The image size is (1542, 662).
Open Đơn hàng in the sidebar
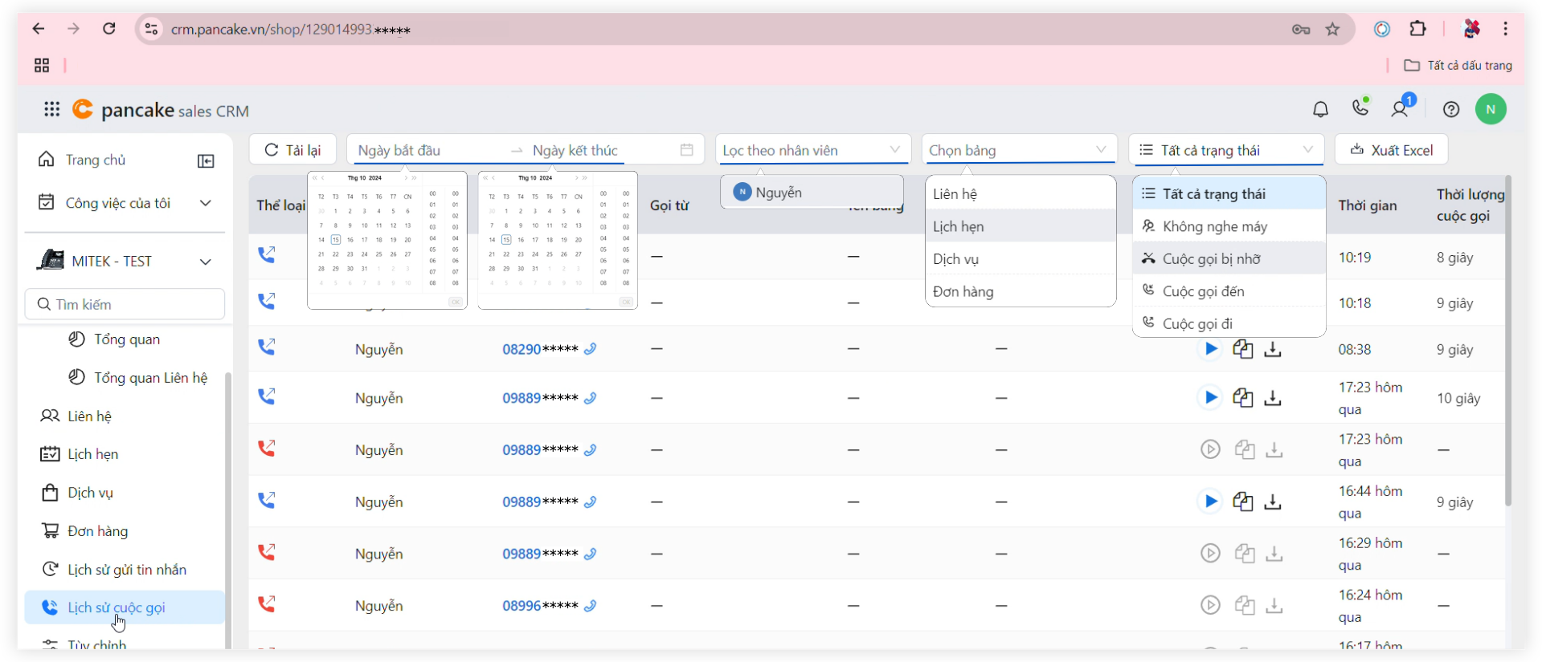coord(97,531)
